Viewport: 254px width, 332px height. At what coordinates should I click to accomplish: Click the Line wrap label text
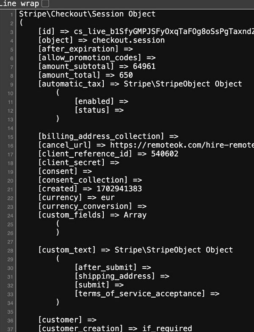pos(19,3)
